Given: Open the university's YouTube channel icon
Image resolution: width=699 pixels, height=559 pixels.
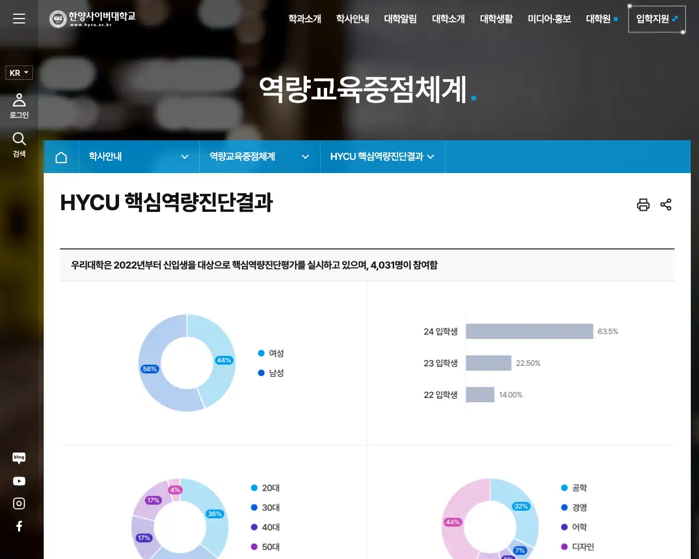Looking at the screenshot, I should (x=19, y=480).
